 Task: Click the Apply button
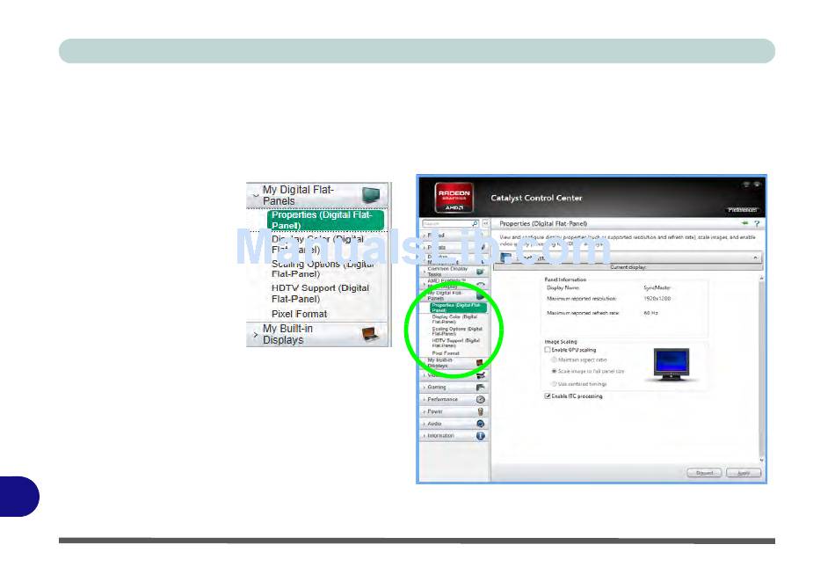click(x=743, y=473)
